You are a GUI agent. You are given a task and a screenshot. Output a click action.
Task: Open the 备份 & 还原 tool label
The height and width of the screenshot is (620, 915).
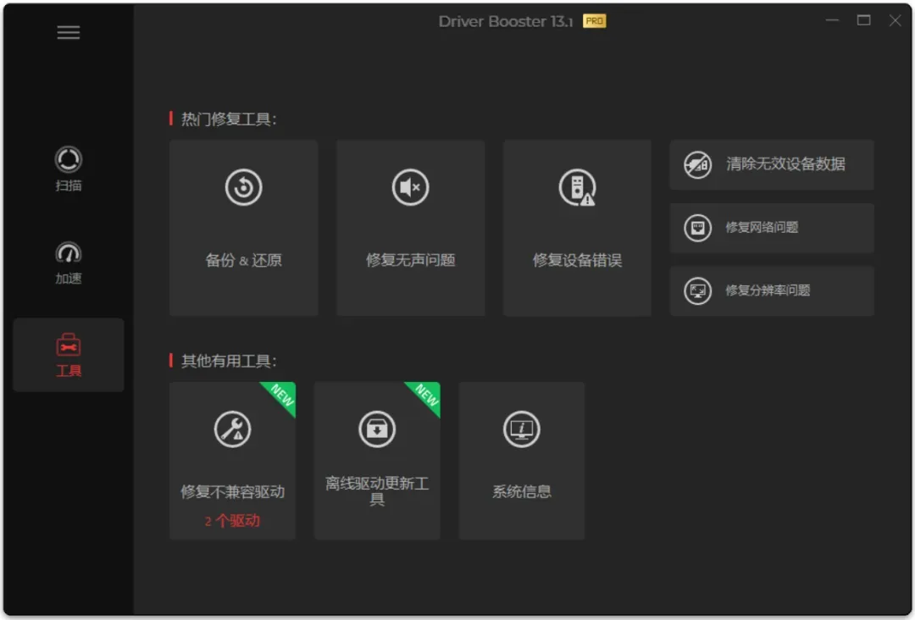(243, 260)
